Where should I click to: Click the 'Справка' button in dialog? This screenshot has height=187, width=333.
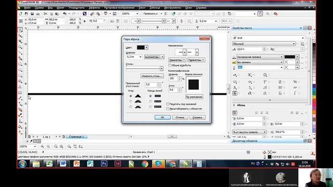pyautogui.click(x=197, y=117)
